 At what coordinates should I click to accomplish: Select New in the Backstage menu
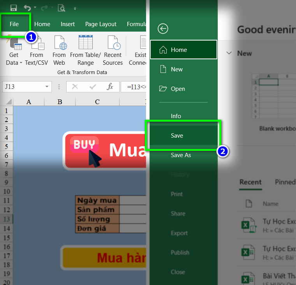coord(183,69)
